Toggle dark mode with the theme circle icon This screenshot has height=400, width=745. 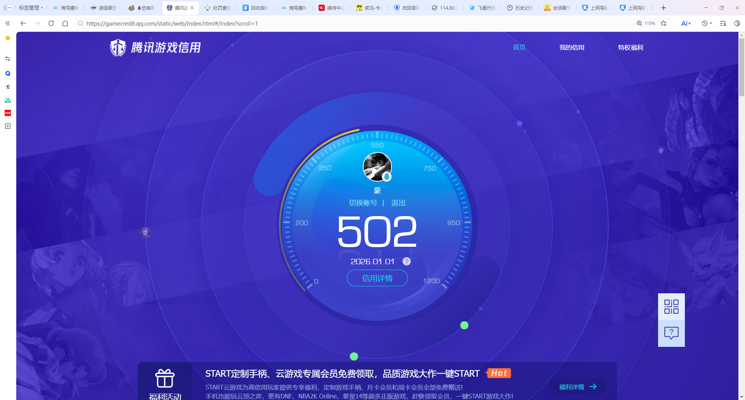point(737,23)
